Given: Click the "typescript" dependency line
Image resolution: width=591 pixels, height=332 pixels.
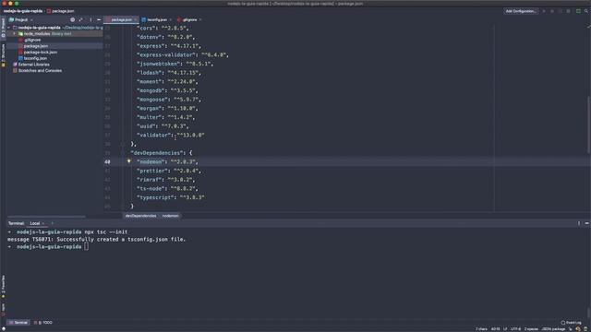Looking at the screenshot, I should 170,197.
